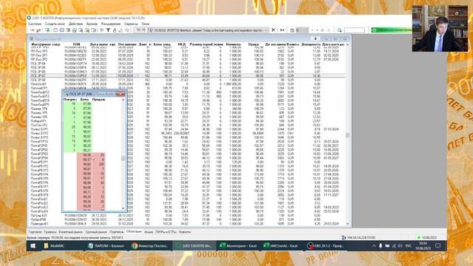
Task: Switch to the Акции tab
Action: (149, 232)
